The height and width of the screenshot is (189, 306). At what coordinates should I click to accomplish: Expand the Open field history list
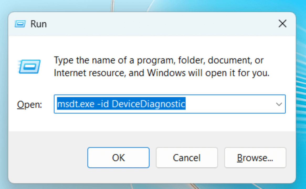(x=279, y=104)
